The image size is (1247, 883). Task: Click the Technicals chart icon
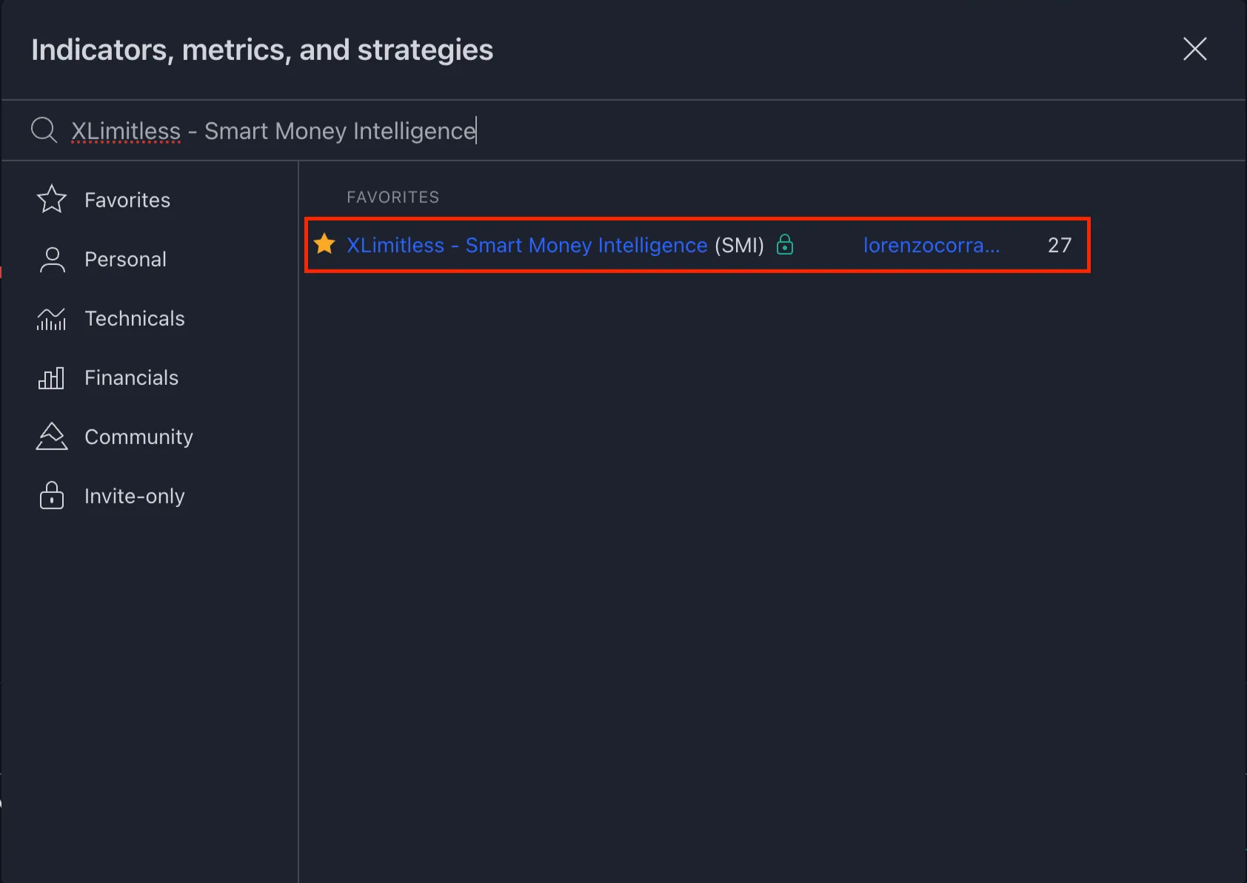point(52,318)
